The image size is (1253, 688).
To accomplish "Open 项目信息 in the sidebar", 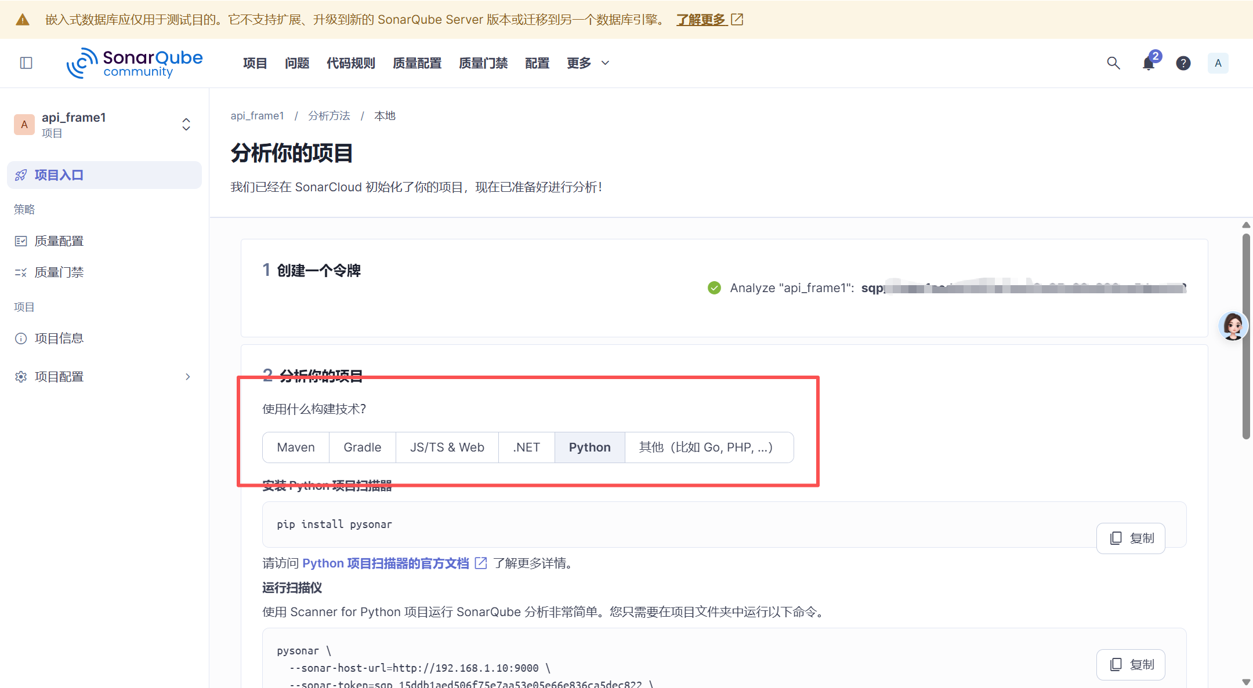I will (x=59, y=338).
